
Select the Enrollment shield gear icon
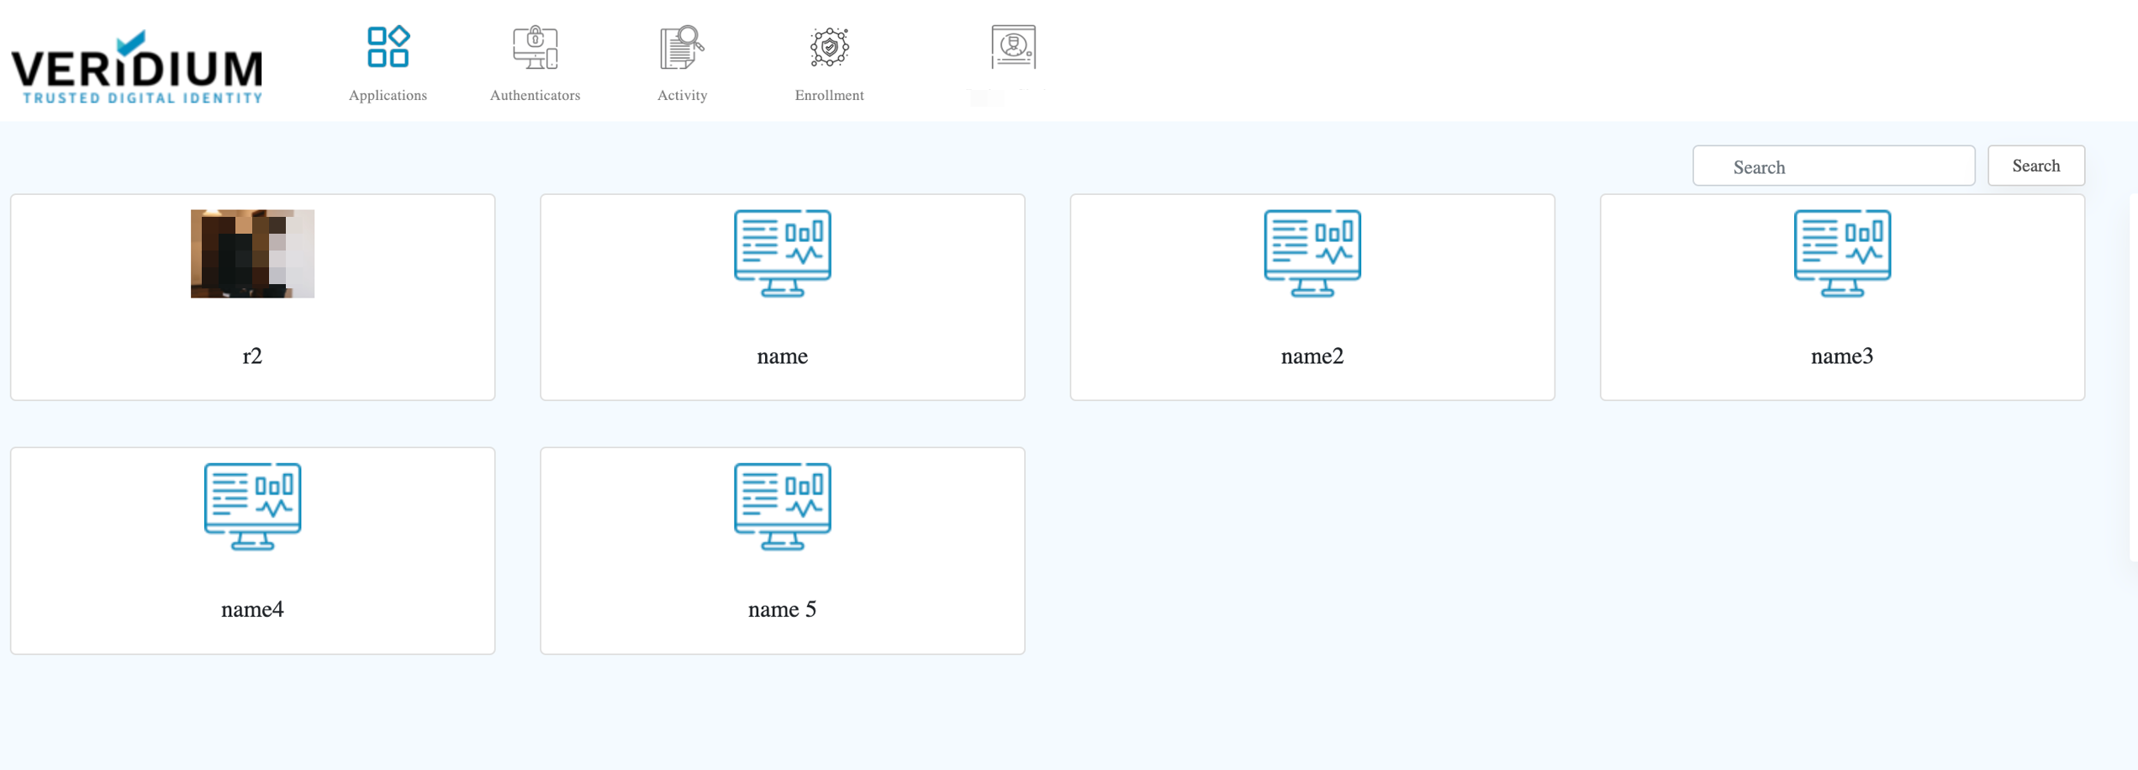point(829,47)
